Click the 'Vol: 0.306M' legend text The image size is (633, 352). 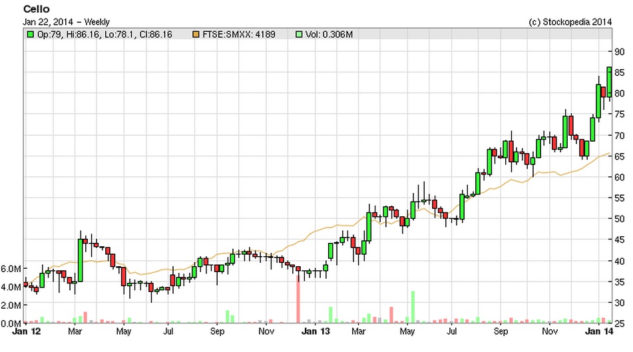coord(329,35)
